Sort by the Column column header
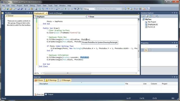This screenshot has height=101, width=180. [156, 84]
